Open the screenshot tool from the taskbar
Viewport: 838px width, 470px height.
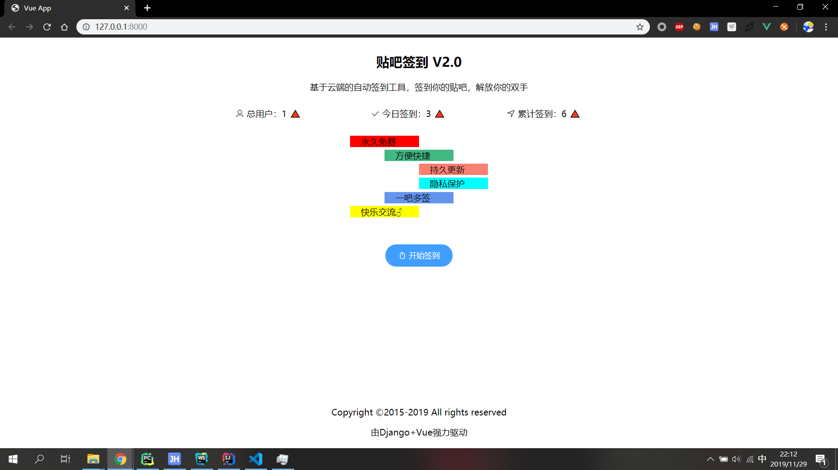click(x=283, y=459)
